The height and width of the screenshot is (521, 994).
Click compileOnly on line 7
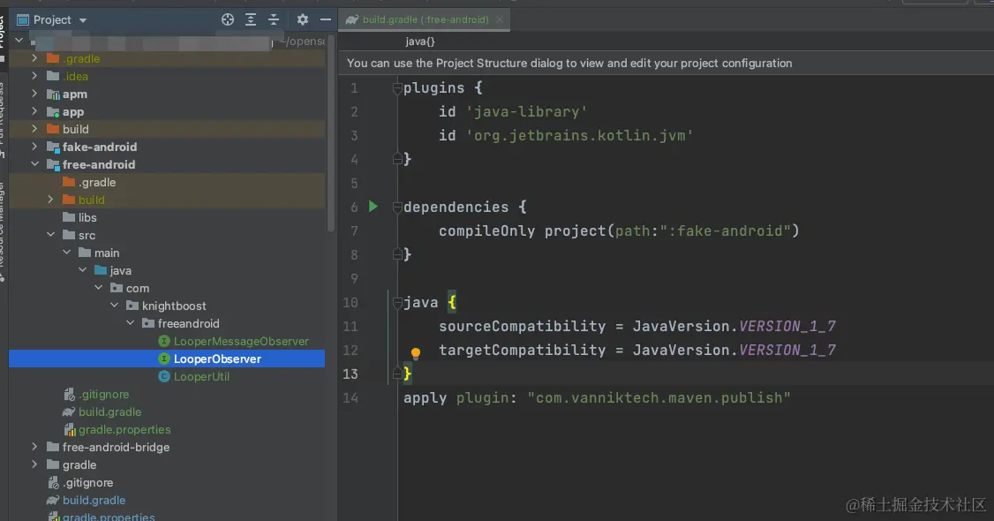[x=487, y=230]
